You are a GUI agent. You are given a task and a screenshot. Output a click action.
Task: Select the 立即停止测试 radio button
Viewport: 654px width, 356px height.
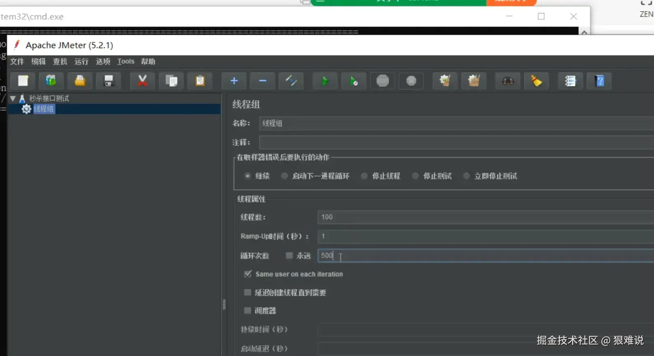point(466,176)
